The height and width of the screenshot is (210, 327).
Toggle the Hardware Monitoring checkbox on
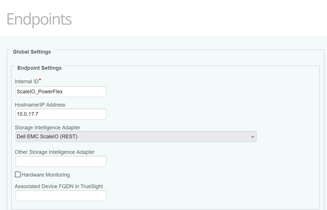pos(18,174)
